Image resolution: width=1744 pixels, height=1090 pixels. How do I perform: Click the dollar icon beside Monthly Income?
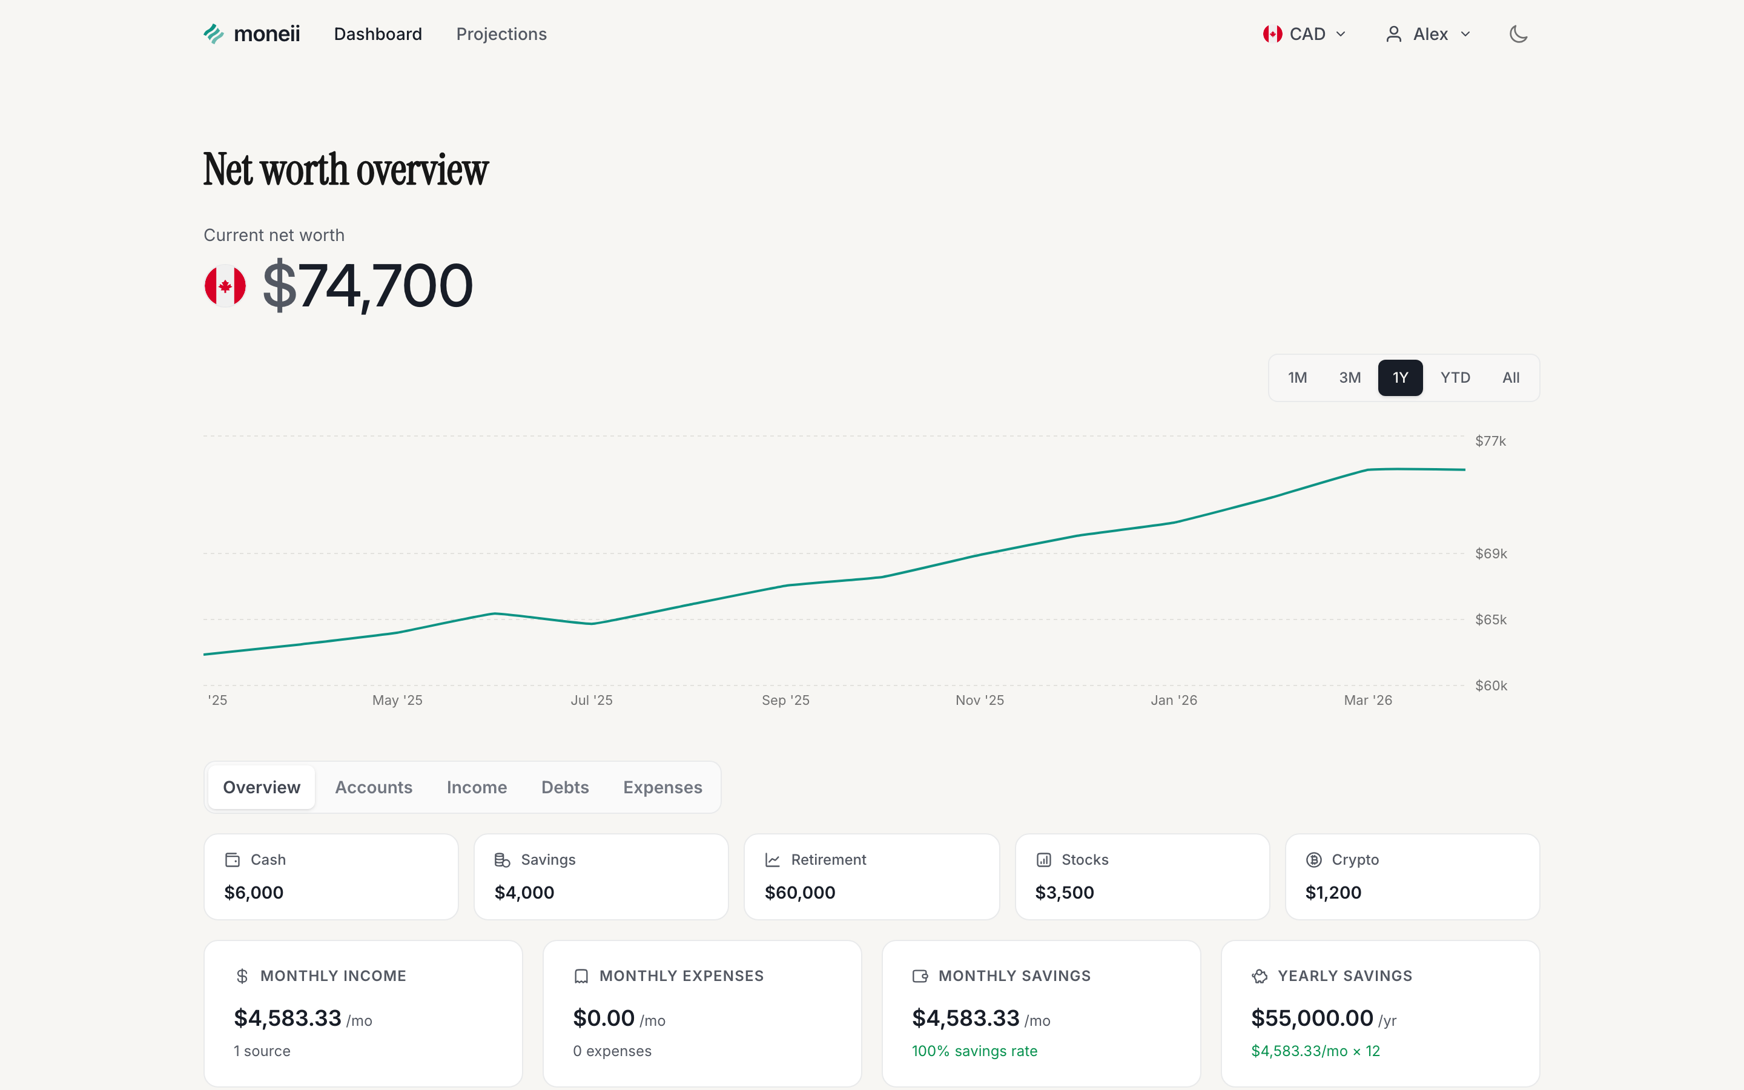[x=242, y=976]
